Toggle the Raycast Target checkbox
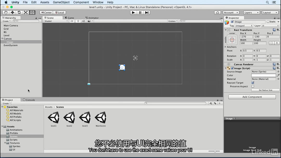The image size is (281, 158). 253,83
